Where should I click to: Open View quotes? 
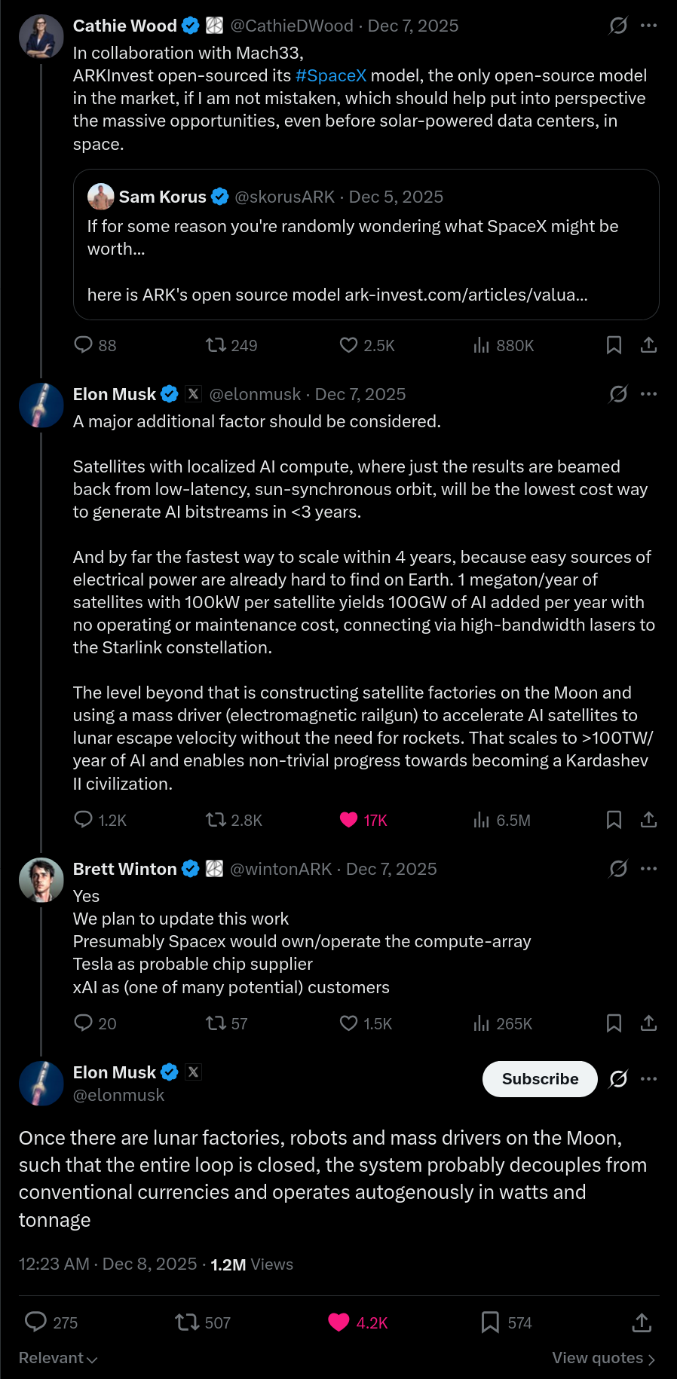click(x=603, y=1358)
